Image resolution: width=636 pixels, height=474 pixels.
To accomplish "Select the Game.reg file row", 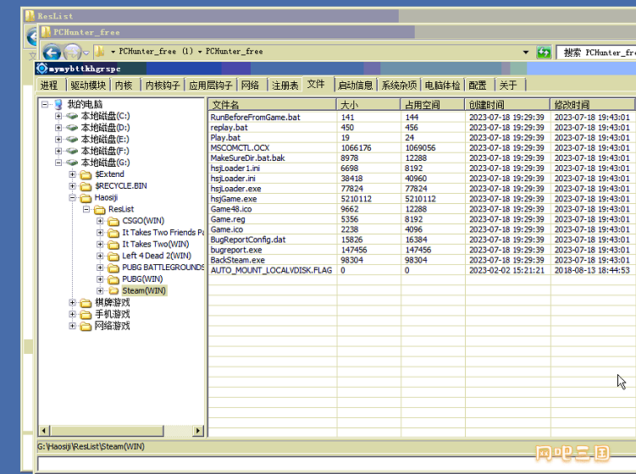I will [422, 219].
